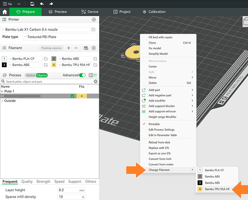Open Filament settings gear icon
This screenshot has height=200, width=248.
[94, 48]
